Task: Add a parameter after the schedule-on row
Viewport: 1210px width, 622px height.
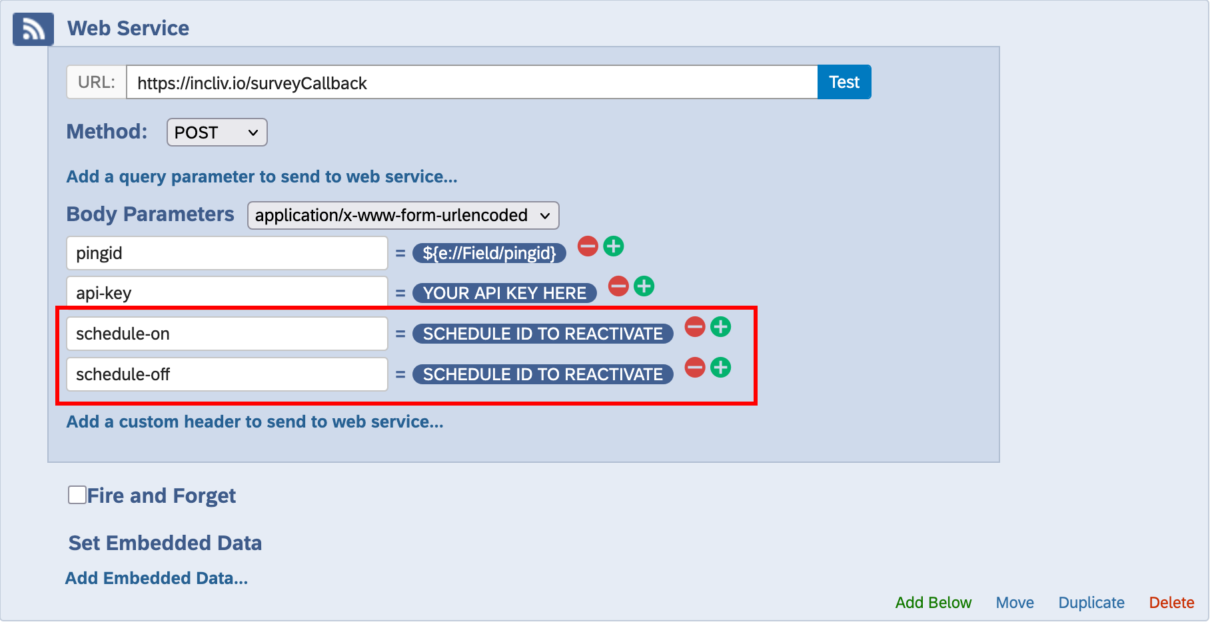Action: (x=720, y=327)
